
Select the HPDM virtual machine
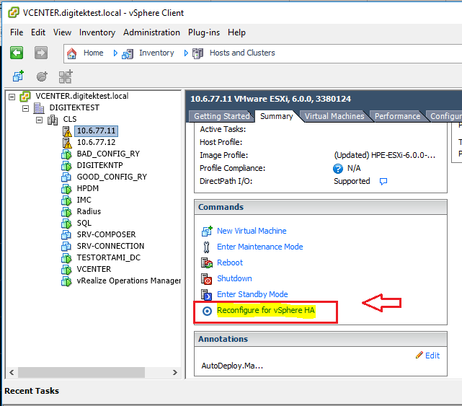point(87,189)
